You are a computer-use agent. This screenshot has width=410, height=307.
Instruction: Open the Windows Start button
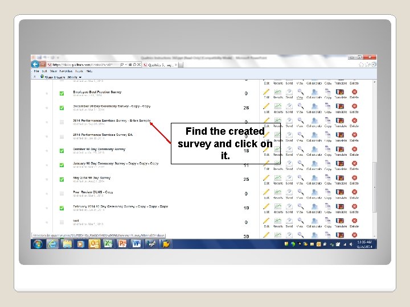pos(38,244)
